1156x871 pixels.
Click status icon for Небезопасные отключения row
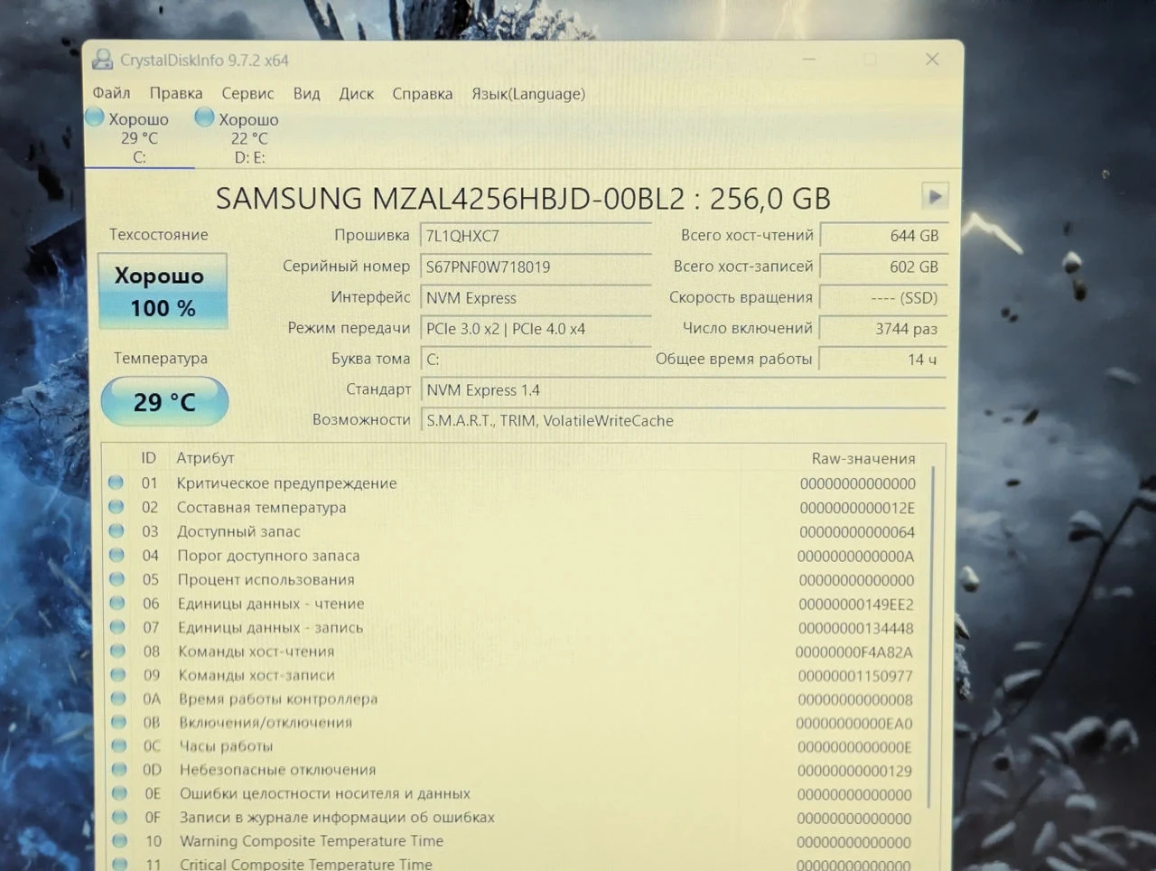(x=119, y=769)
